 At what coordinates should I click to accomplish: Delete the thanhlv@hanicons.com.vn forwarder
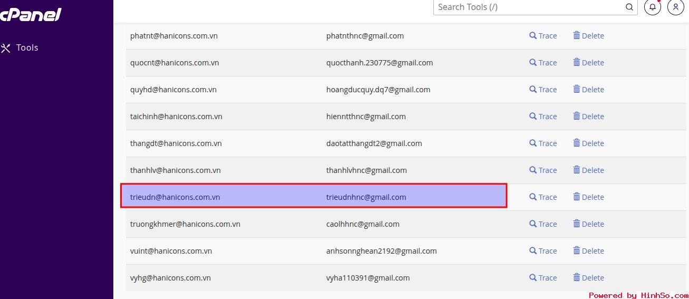click(588, 170)
